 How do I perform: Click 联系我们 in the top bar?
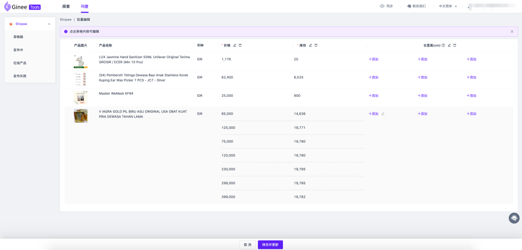click(x=416, y=6)
